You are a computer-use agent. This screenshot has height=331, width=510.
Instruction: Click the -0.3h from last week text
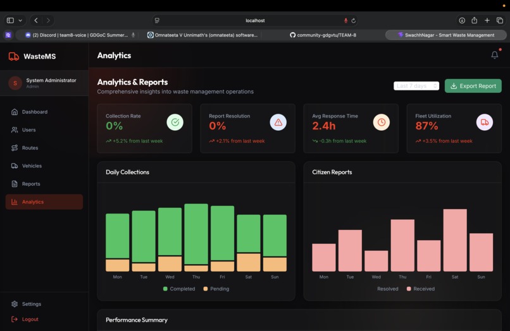[342, 141]
